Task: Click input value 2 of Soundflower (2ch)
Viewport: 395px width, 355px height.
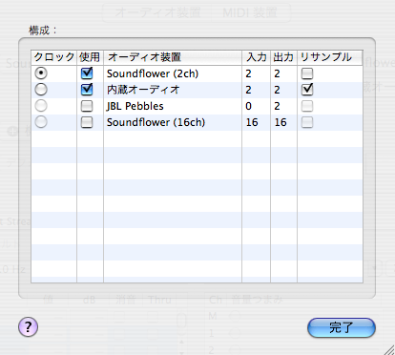Action: coord(249,73)
